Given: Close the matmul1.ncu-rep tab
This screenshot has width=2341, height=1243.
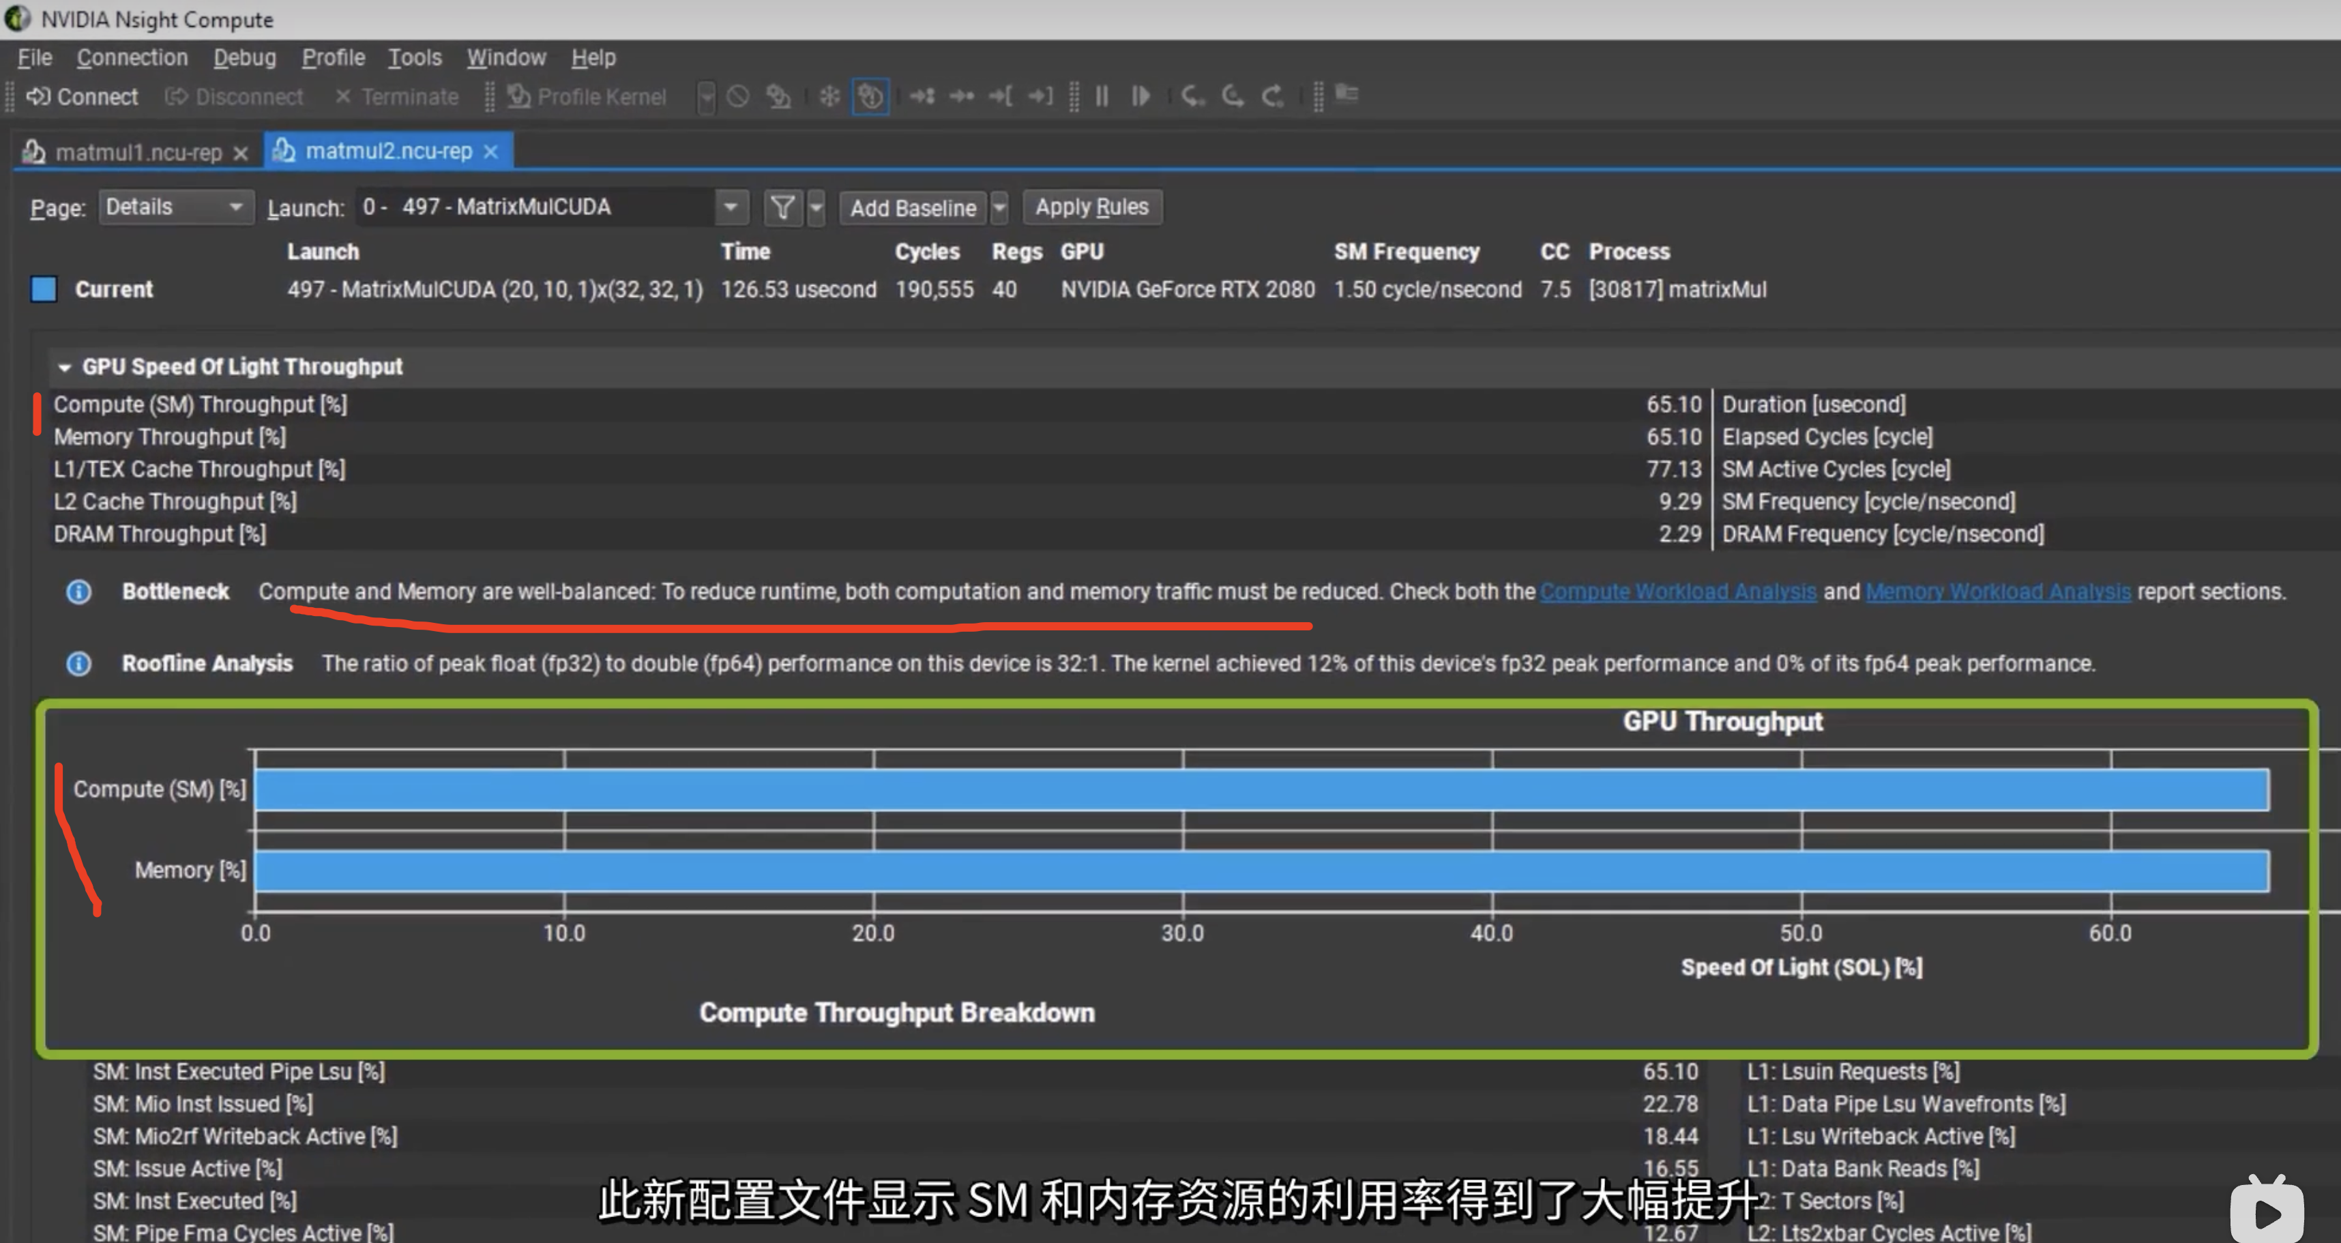Looking at the screenshot, I should (241, 153).
